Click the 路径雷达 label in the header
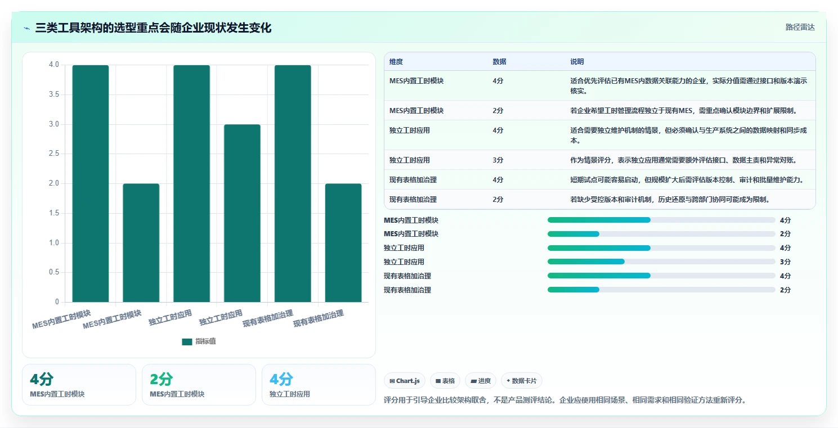This screenshot has height=428, width=838. coord(800,27)
